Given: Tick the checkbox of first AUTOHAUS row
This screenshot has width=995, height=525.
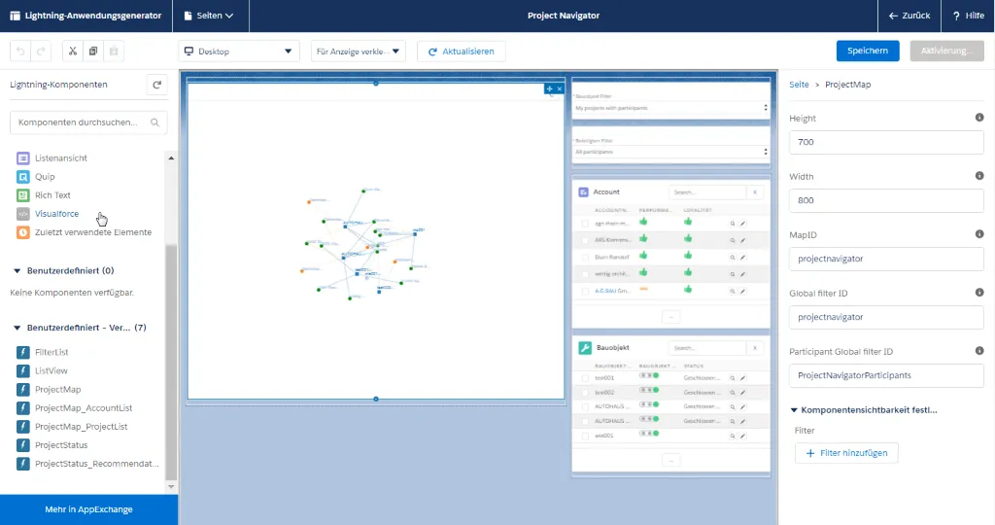Looking at the screenshot, I should (585, 407).
